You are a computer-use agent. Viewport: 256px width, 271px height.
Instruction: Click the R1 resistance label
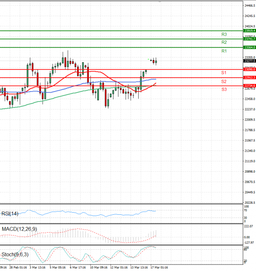coord(224,51)
